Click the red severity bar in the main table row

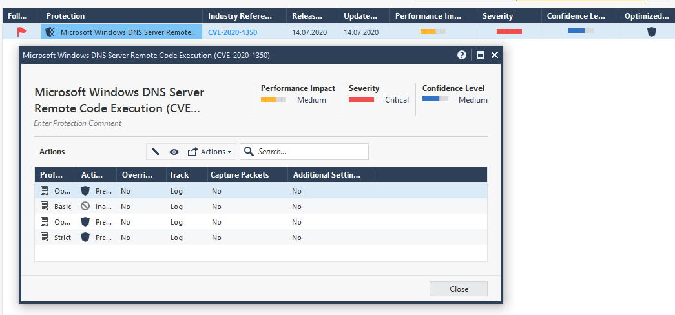[509, 32]
